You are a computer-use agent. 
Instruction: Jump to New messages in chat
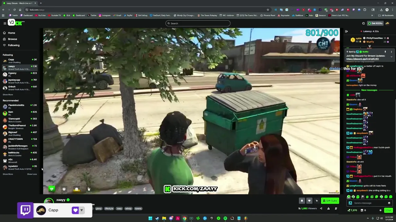[x=369, y=90]
